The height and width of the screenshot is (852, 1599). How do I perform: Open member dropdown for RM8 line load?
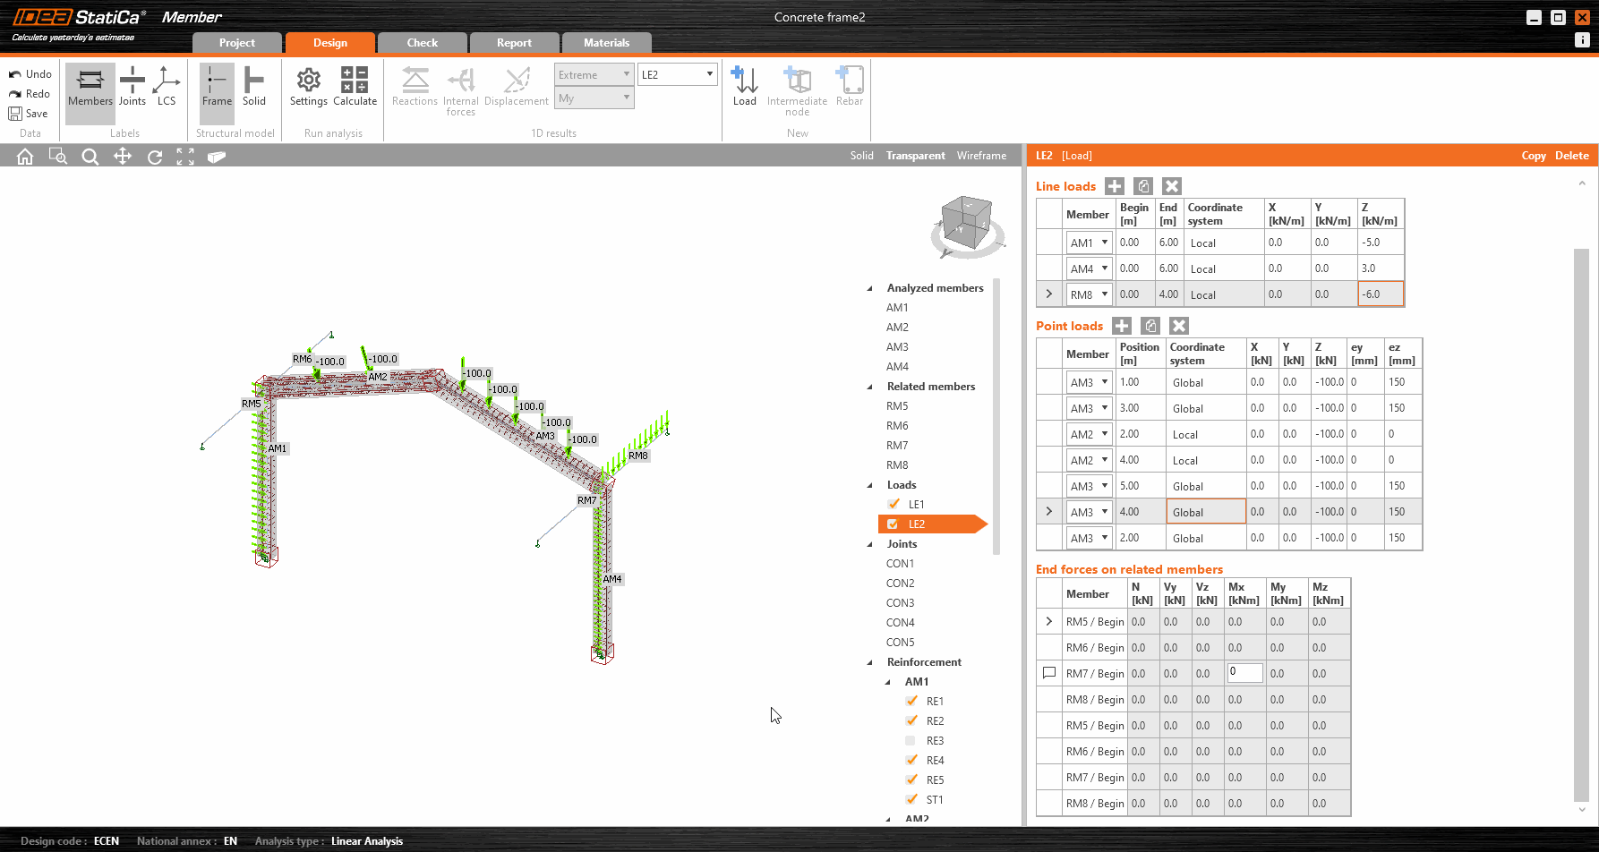(1105, 294)
